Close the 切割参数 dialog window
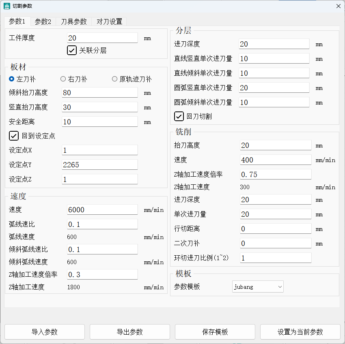This screenshot has width=345, height=344. 338,6
